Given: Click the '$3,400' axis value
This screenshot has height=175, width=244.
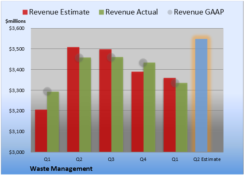Looking at the screenshot, I should 17,70.
